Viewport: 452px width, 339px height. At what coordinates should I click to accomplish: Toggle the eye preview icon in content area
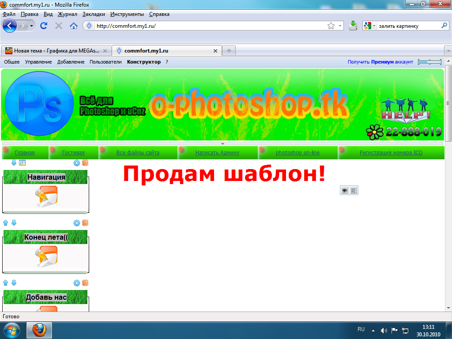point(344,190)
